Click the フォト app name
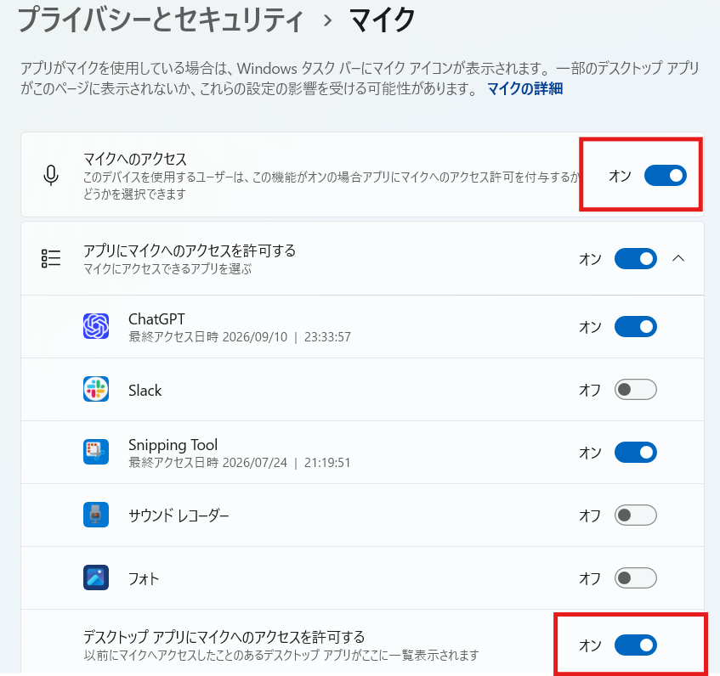The image size is (720, 676). 144,579
